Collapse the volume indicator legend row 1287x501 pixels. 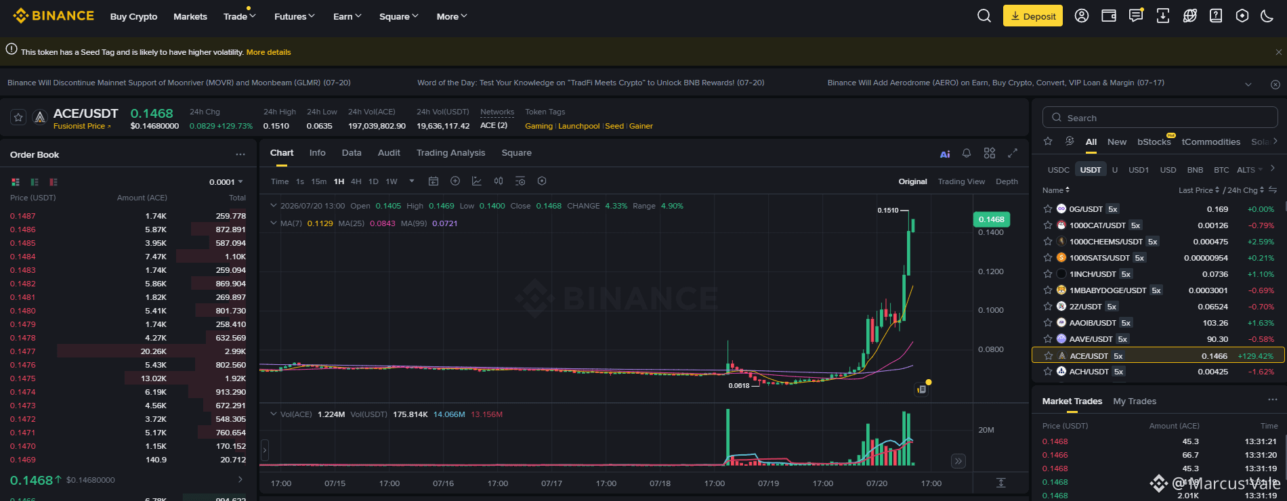[274, 414]
